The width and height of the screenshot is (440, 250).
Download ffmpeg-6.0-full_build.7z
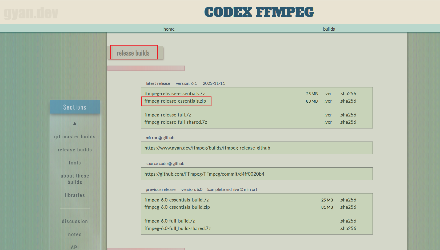pyautogui.click(x=170, y=221)
